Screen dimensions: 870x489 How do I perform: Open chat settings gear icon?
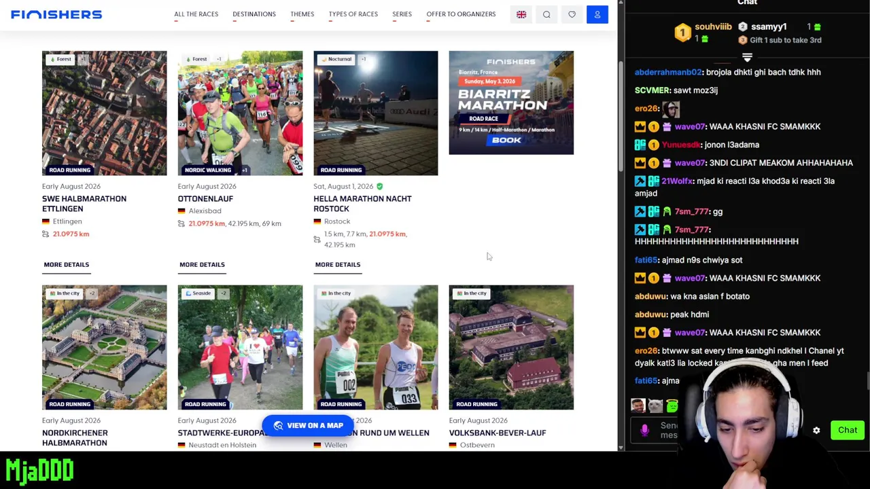point(816,431)
